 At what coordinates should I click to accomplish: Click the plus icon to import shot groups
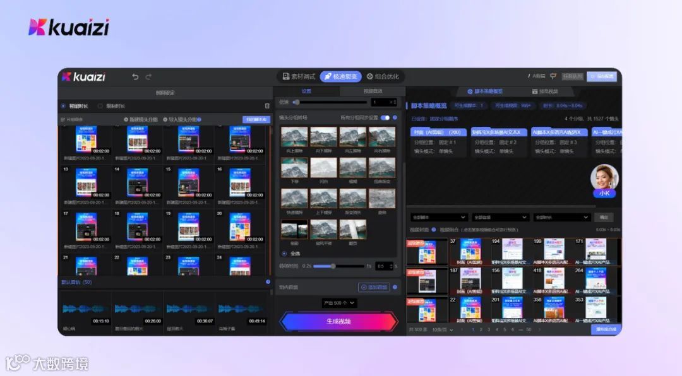coord(165,119)
